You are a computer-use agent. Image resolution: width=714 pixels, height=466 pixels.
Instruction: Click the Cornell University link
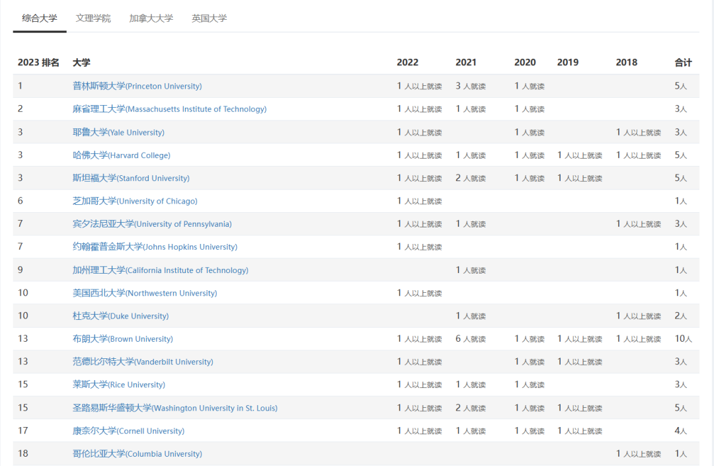(x=128, y=431)
